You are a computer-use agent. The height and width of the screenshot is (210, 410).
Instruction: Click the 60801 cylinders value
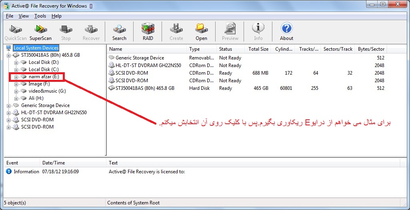click(286, 88)
